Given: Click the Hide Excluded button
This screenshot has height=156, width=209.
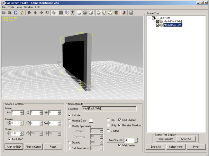Looking at the screenshot, I should (x=166, y=139).
